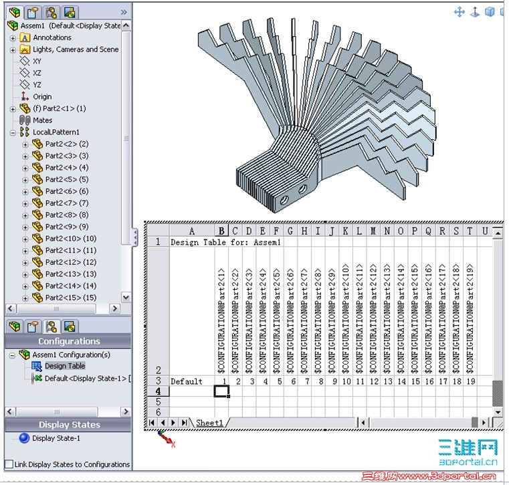The height and width of the screenshot is (485, 509).
Task: Click the Annotations folder icon
Action: [x=25, y=37]
